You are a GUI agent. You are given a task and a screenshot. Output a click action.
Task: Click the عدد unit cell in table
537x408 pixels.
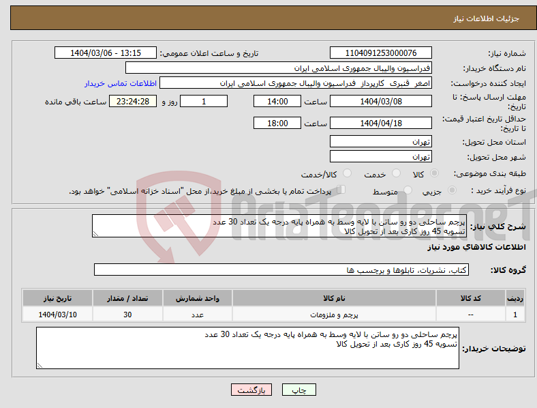[x=197, y=315]
